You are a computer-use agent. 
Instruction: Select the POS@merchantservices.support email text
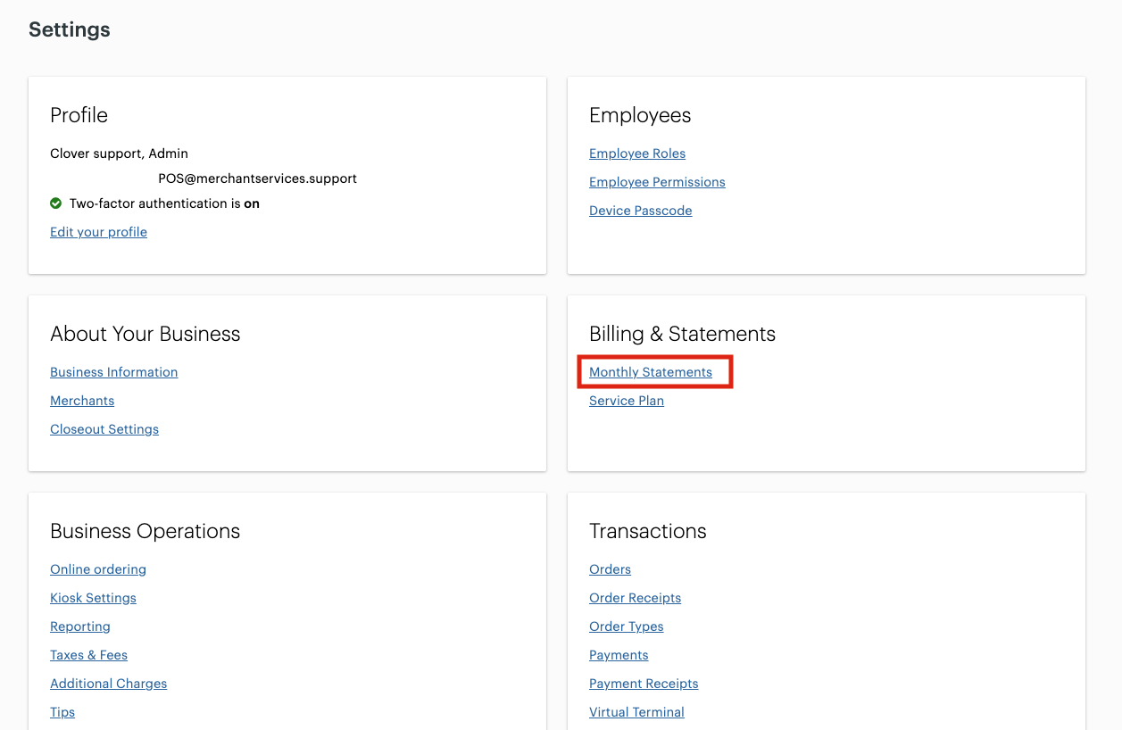pos(257,178)
